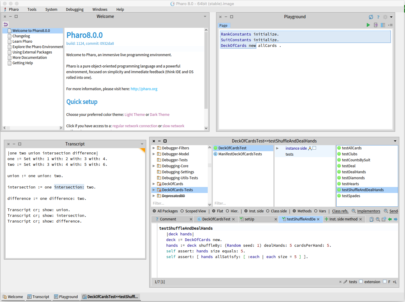The width and height of the screenshot is (405, 302).
Task: Choose the Dark Theme link
Action: pos(159,115)
